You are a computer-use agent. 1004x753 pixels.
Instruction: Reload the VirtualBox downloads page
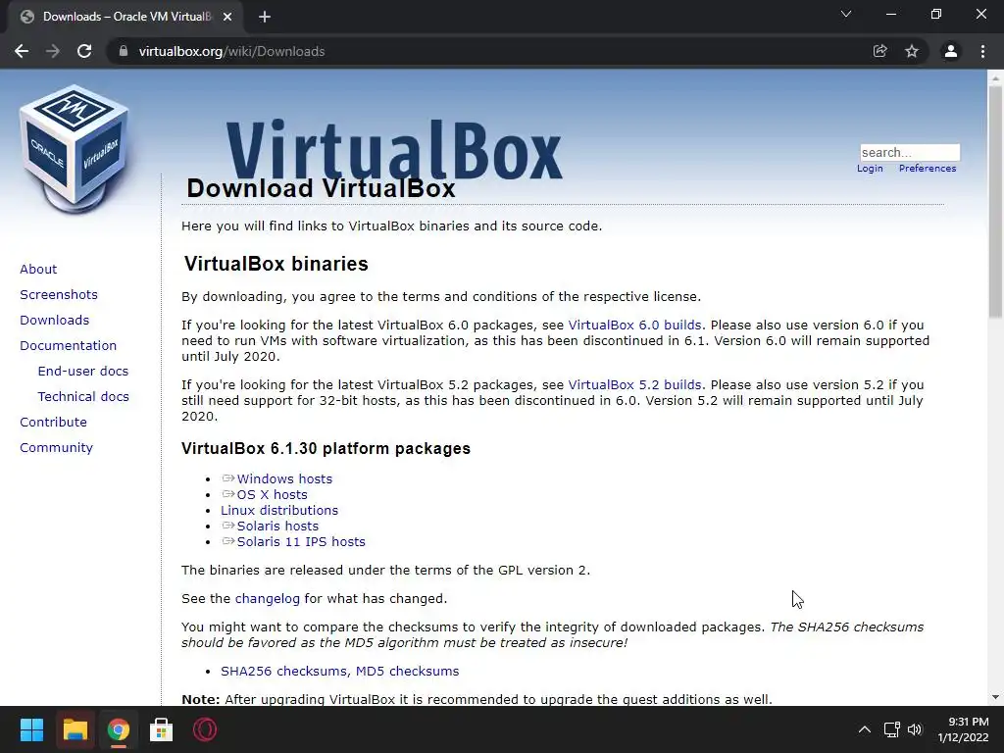click(x=84, y=51)
